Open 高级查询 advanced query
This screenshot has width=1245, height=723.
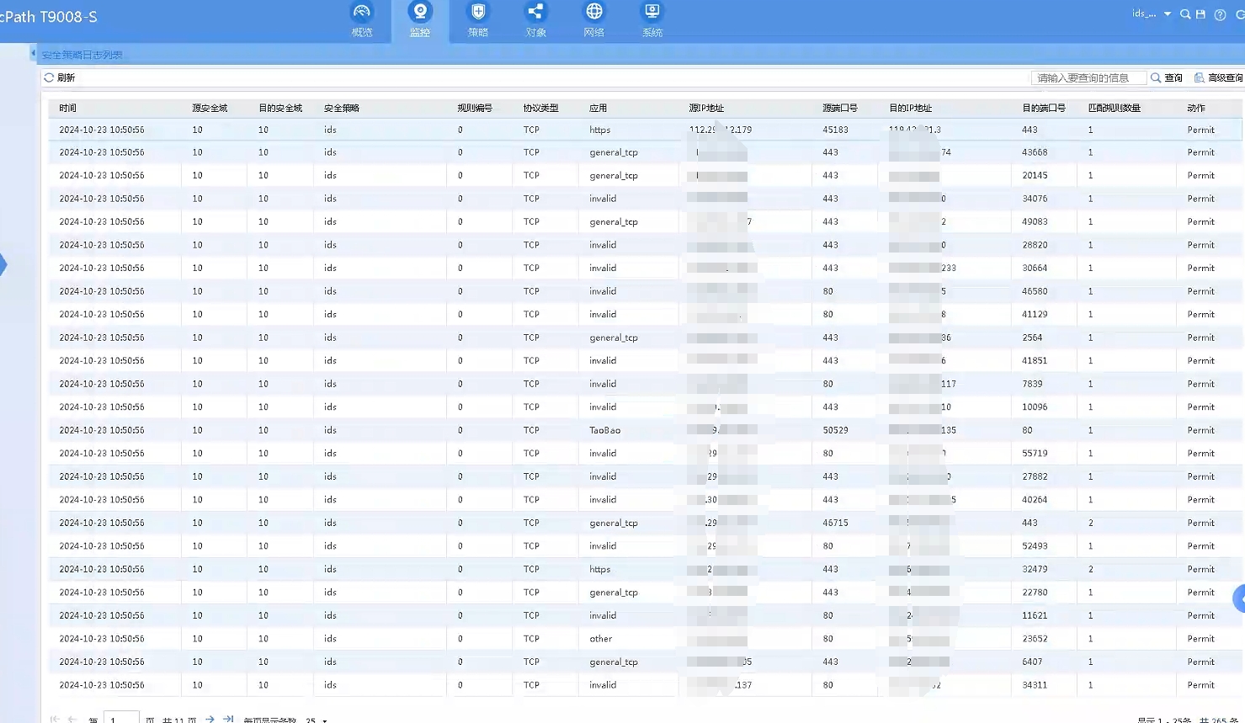click(1218, 77)
